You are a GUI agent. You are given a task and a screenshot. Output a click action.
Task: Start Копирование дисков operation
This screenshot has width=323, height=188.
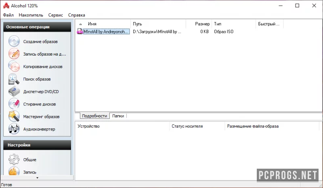pyautogui.click(x=43, y=66)
